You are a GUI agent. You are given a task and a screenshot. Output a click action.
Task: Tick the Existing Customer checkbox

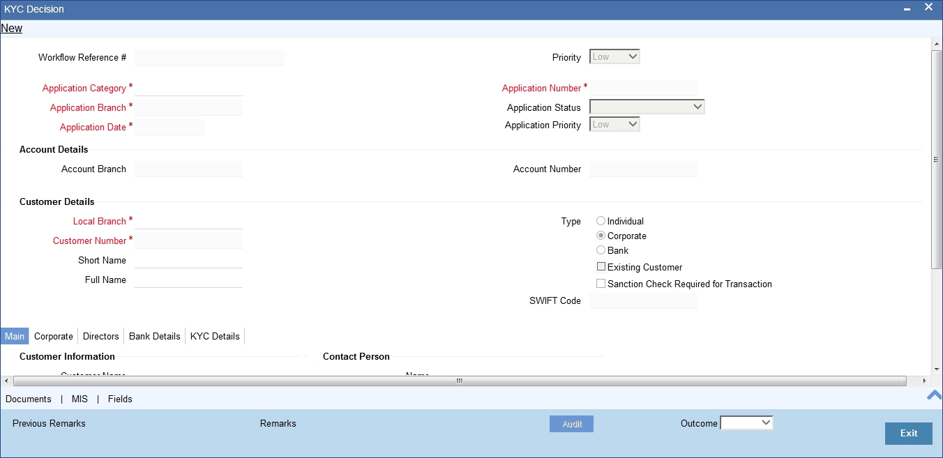click(601, 267)
